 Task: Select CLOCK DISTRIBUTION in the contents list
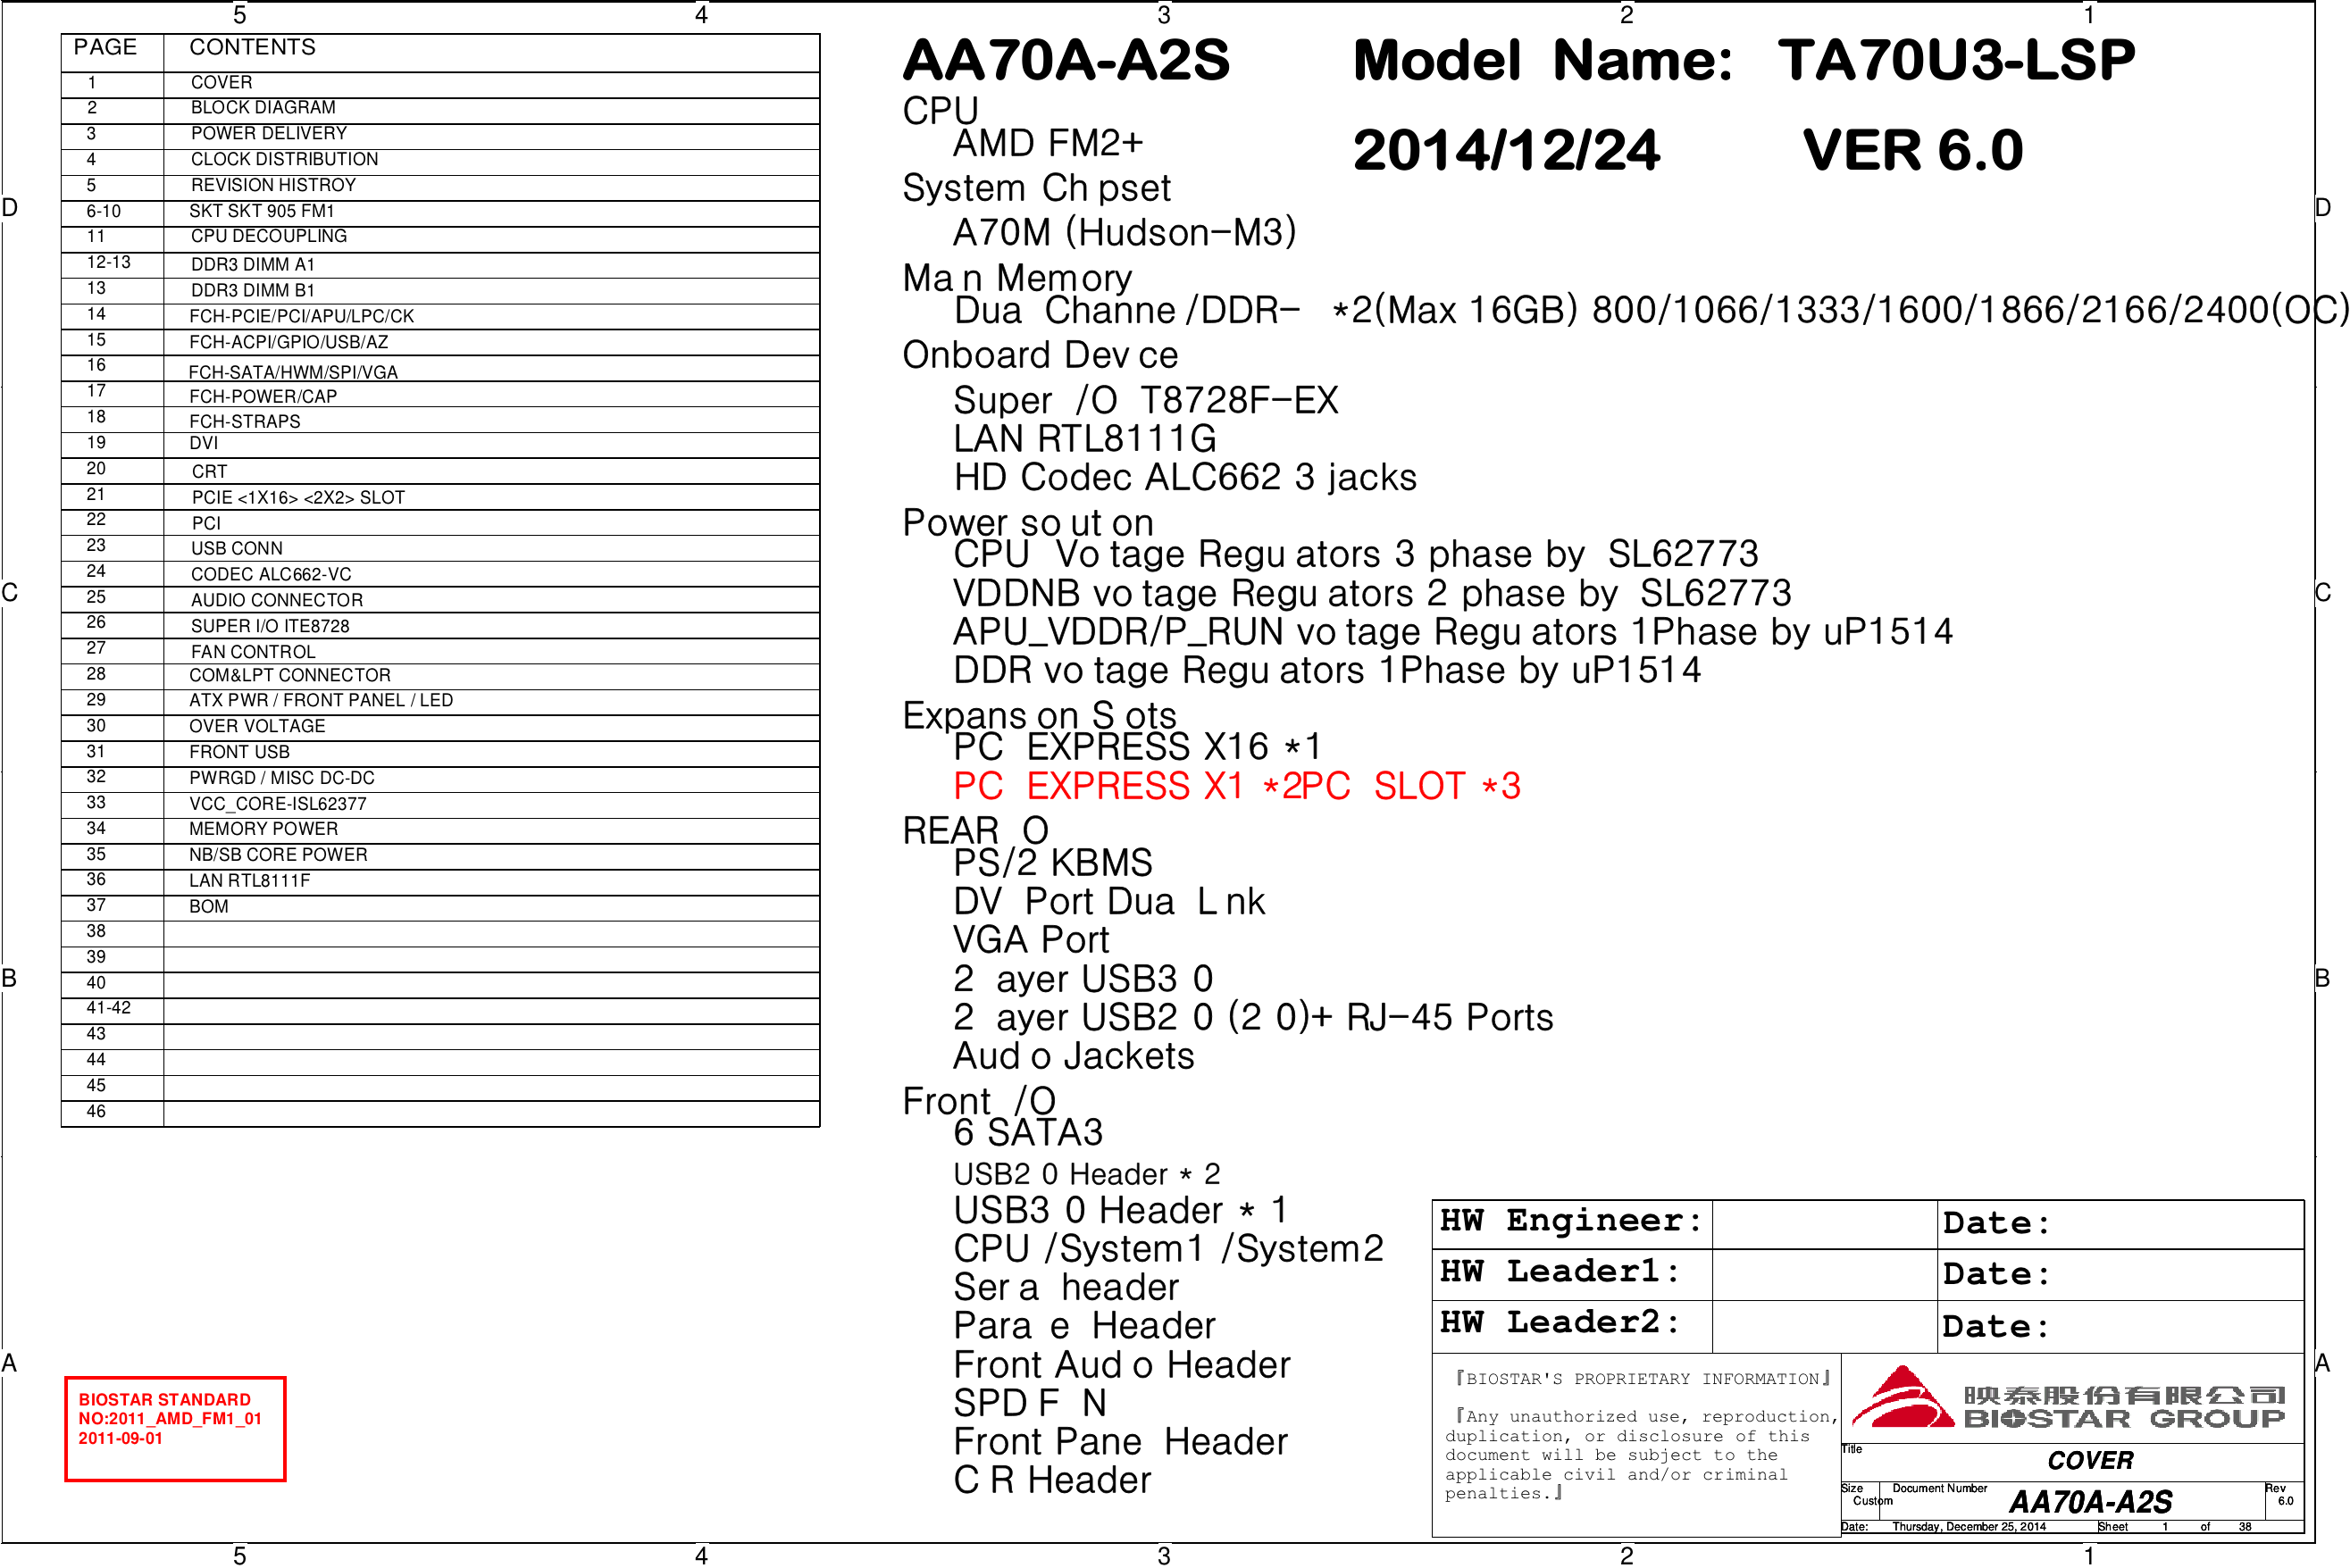tap(285, 160)
